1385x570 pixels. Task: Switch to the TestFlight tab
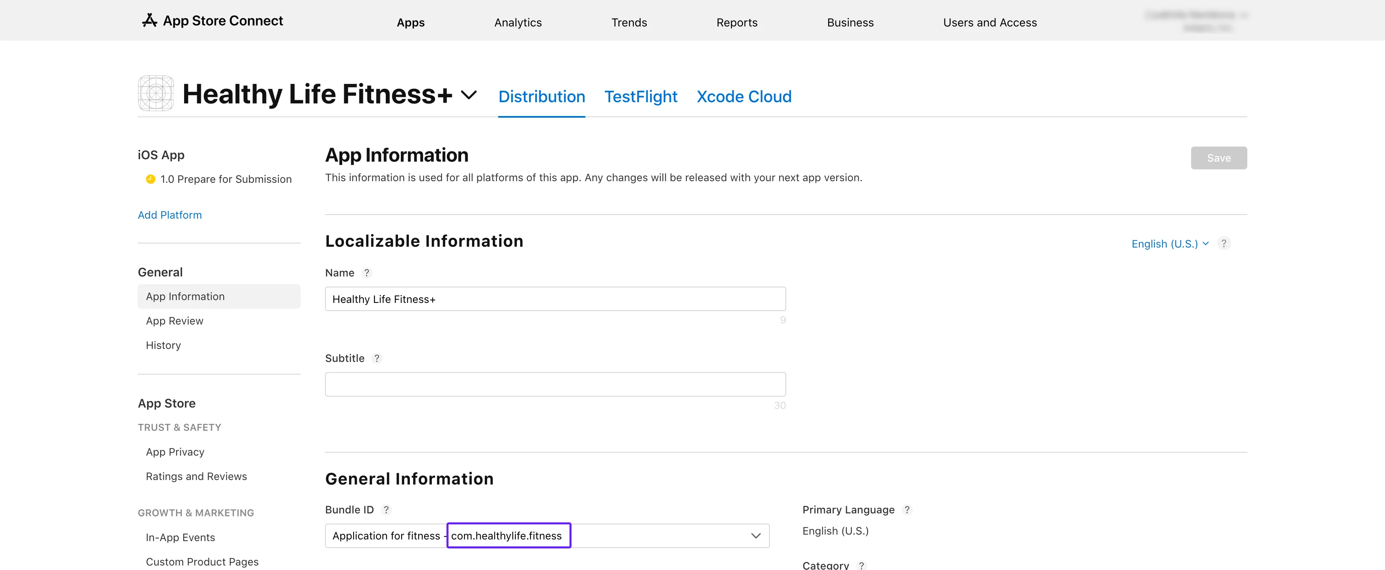coord(640,97)
